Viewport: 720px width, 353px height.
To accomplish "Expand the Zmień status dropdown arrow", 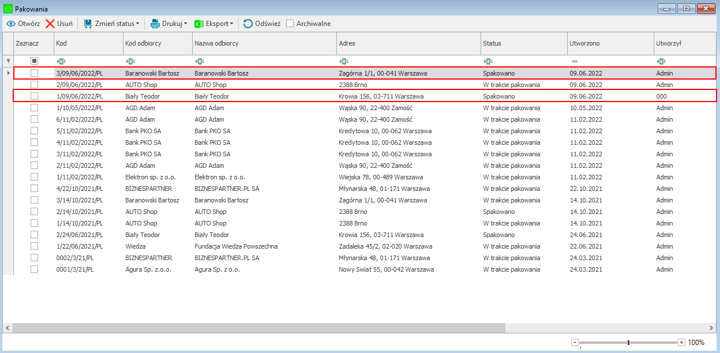I will 137,24.
